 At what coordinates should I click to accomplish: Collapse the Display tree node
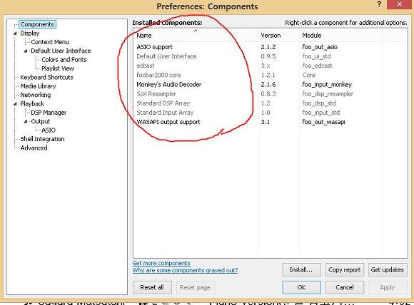click(15, 33)
